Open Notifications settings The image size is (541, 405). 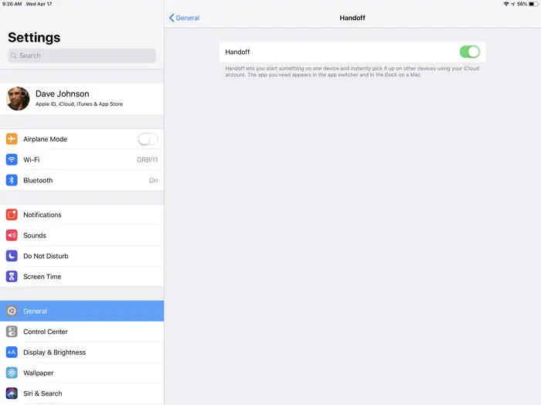pos(82,215)
